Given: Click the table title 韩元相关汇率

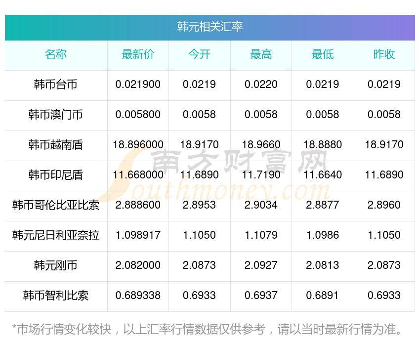Looking at the screenshot, I should pos(210,27).
